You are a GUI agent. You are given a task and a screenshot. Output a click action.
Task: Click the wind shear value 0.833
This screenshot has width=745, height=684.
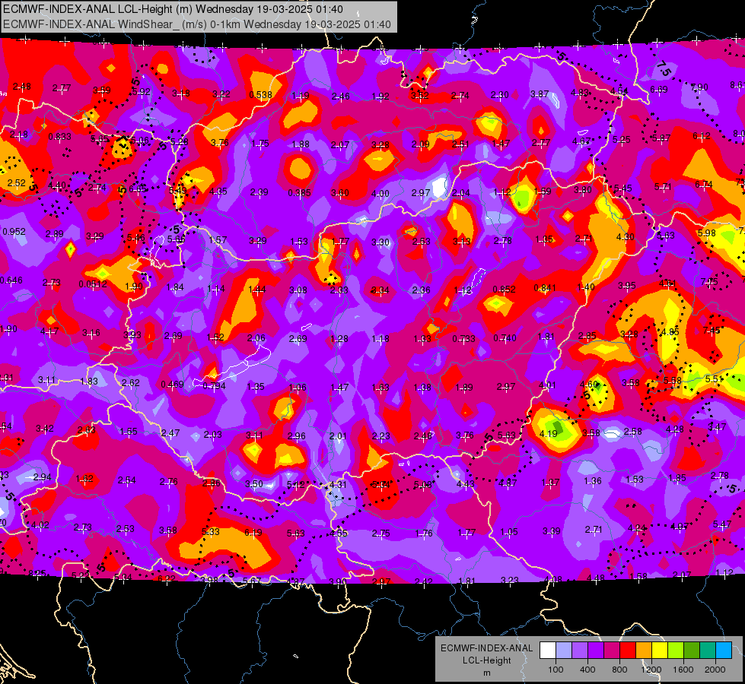60,137
